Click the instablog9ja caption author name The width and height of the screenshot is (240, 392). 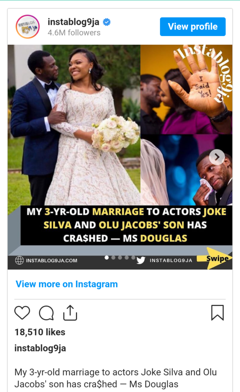pos(40,348)
